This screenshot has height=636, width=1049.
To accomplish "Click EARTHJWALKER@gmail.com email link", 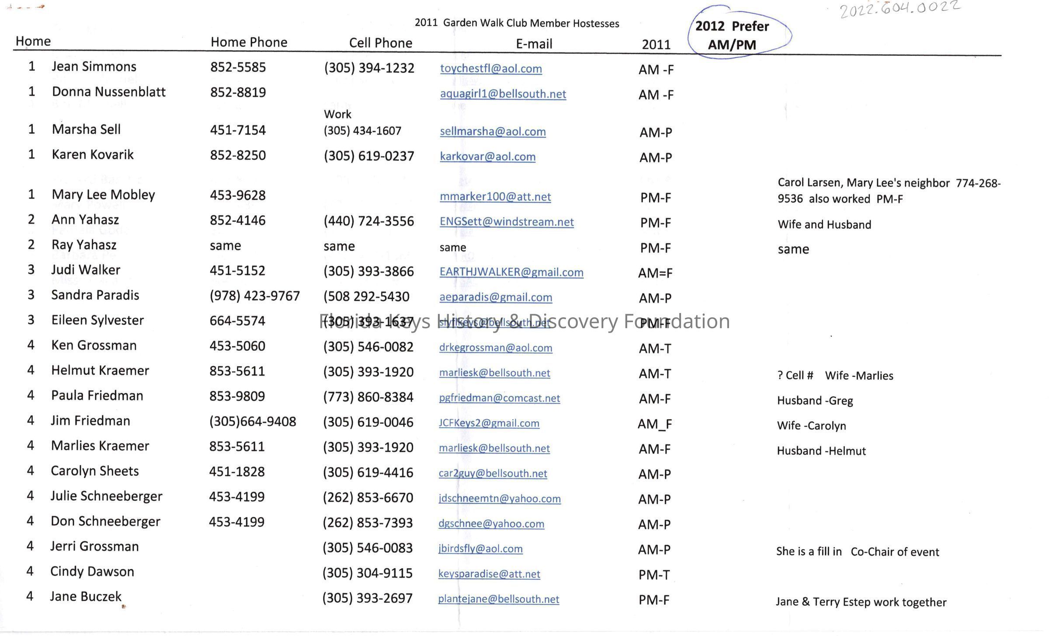I will coord(511,272).
